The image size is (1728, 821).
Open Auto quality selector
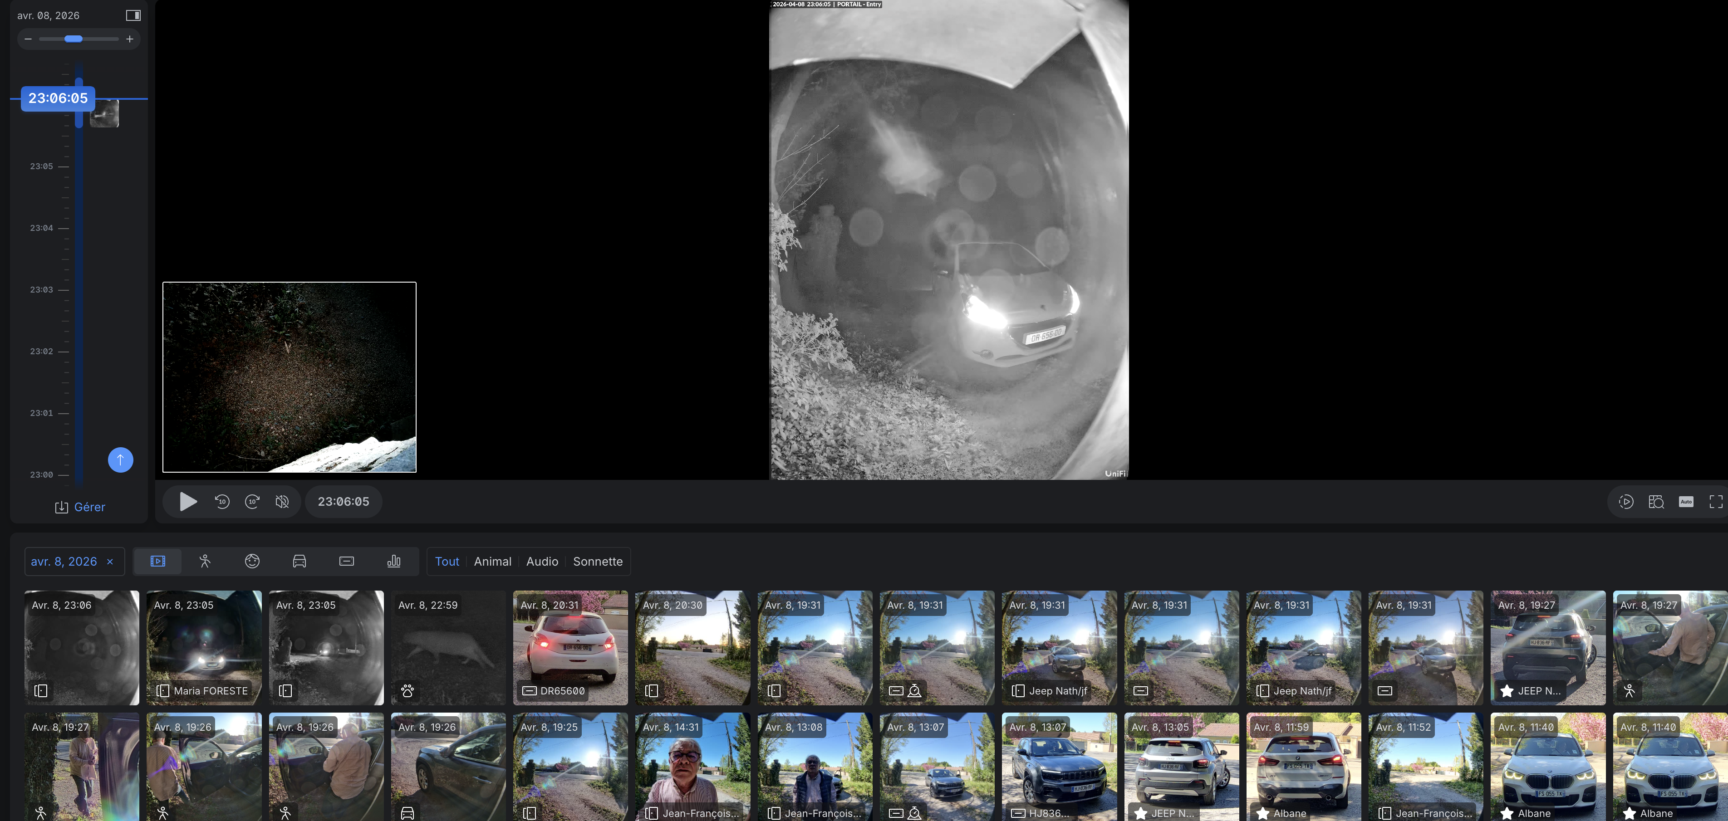[x=1686, y=502]
